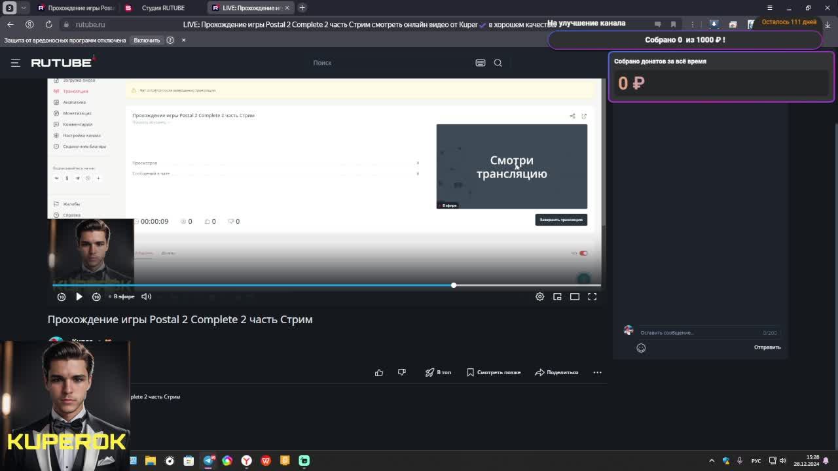The image size is (838, 471).
Task: Click the 'В топ' button
Action: (x=438, y=372)
